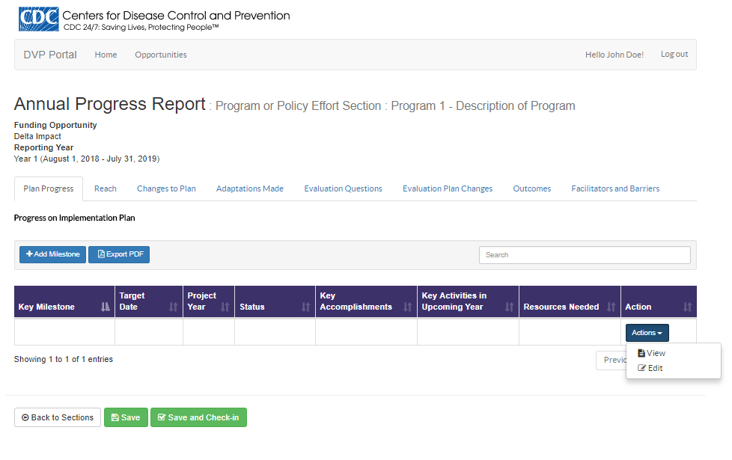Export the table as PDF

tap(119, 254)
